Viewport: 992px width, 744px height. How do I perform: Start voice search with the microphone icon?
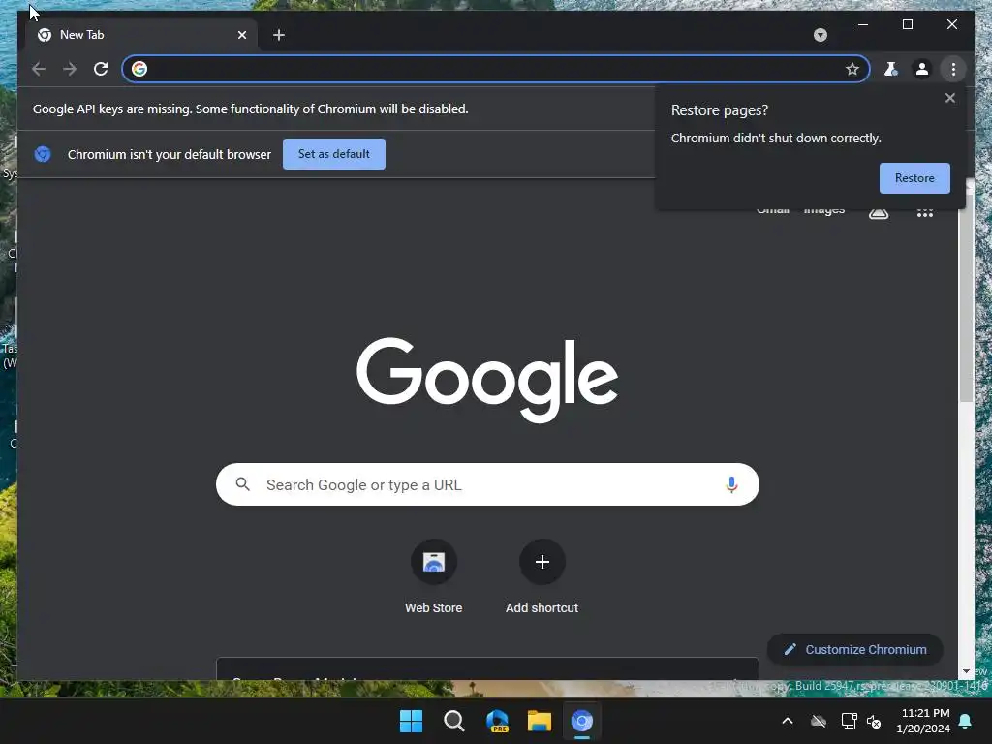pos(731,484)
